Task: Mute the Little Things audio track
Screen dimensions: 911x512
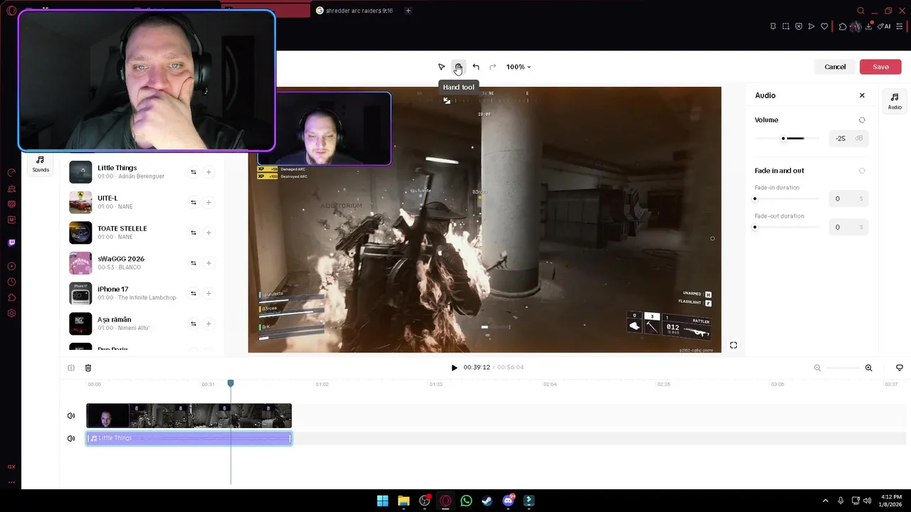Action: [71, 439]
